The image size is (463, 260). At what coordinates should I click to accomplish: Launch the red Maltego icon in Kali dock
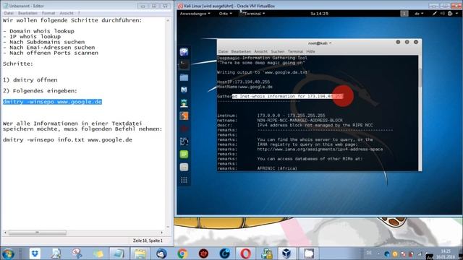(184, 129)
